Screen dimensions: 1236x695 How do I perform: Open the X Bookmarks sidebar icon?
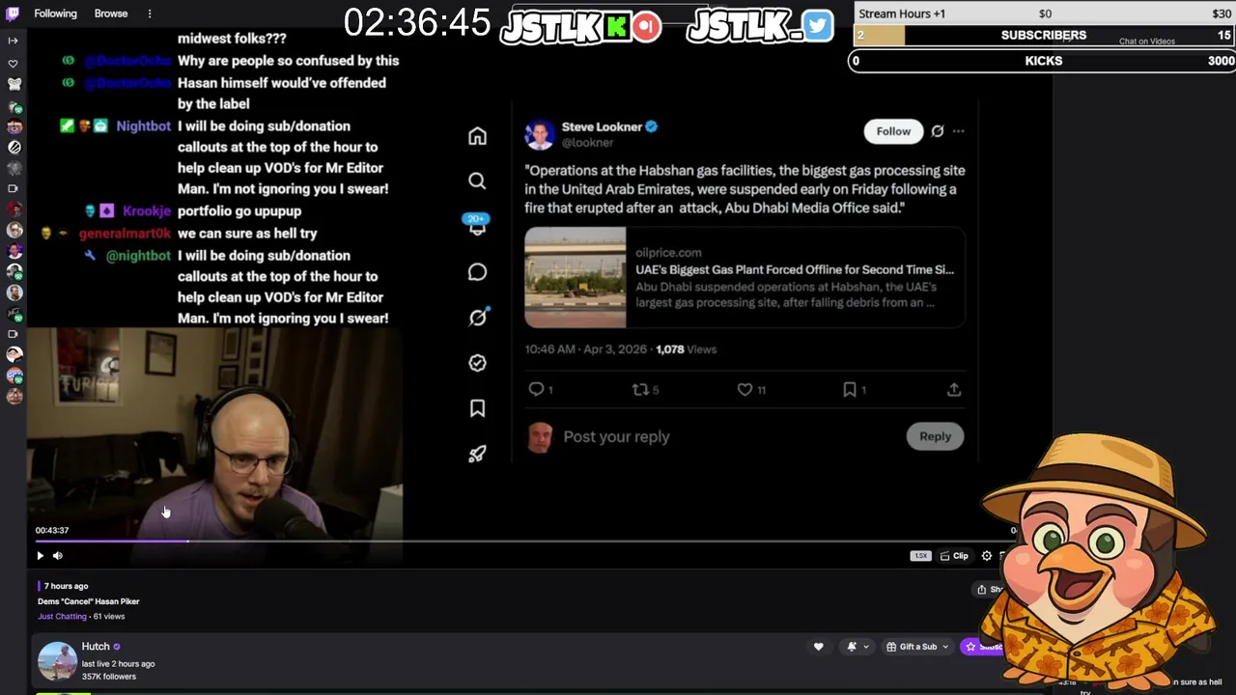[477, 408]
